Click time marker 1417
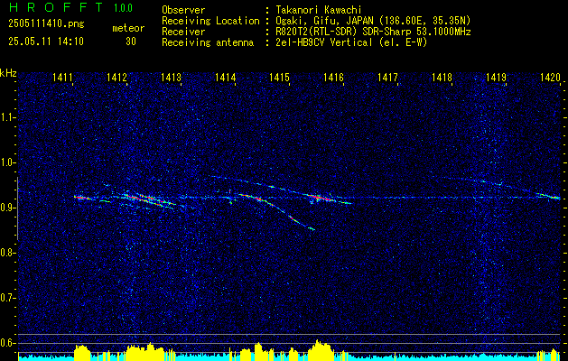This screenshot has width=568, height=361. pos(387,77)
